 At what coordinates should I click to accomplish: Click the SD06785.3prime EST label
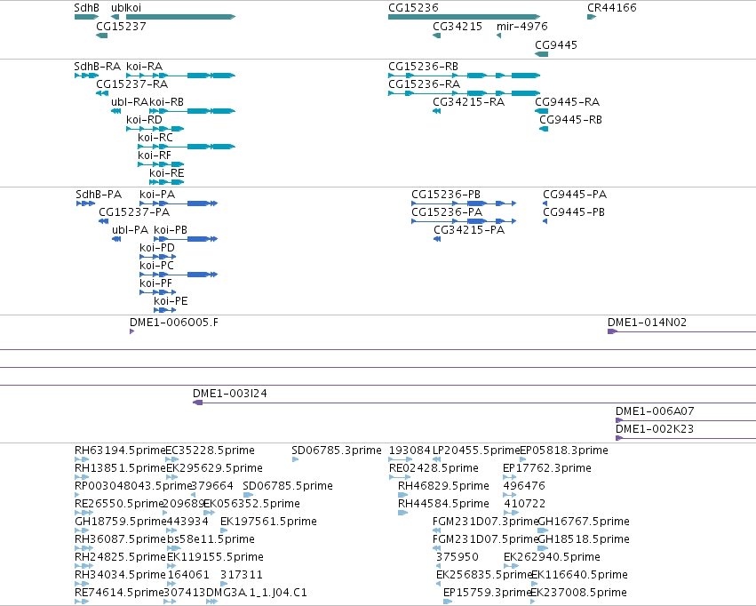pyautogui.click(x=337, y=451)
